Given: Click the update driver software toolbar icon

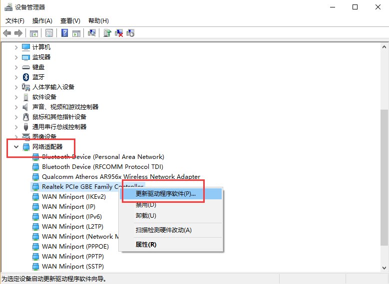Looking at the screenshot, I should click(107, 33).
